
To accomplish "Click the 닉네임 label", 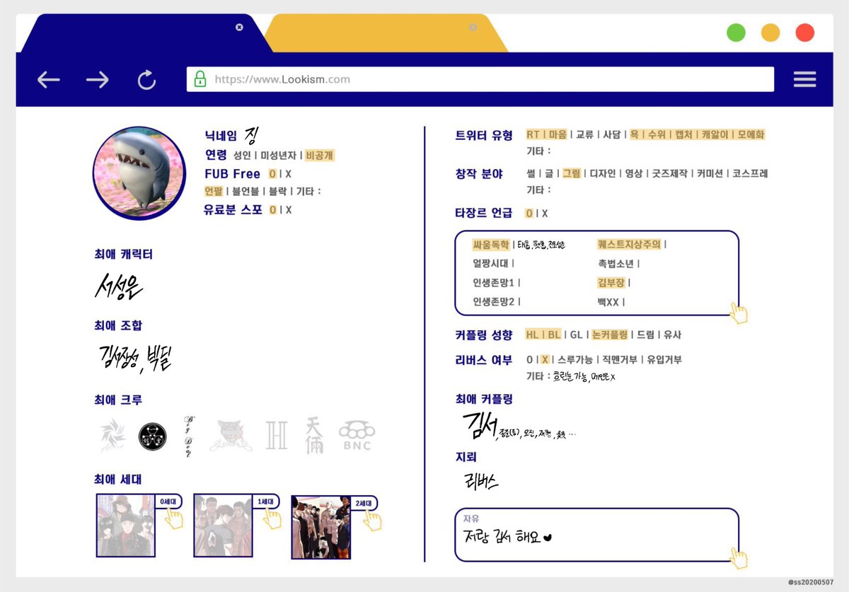I will (221, 134).
